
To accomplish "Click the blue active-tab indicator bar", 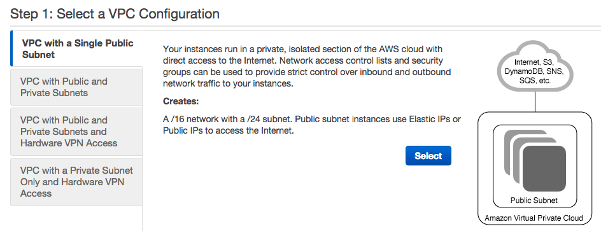I will click(x=11, y=48).
